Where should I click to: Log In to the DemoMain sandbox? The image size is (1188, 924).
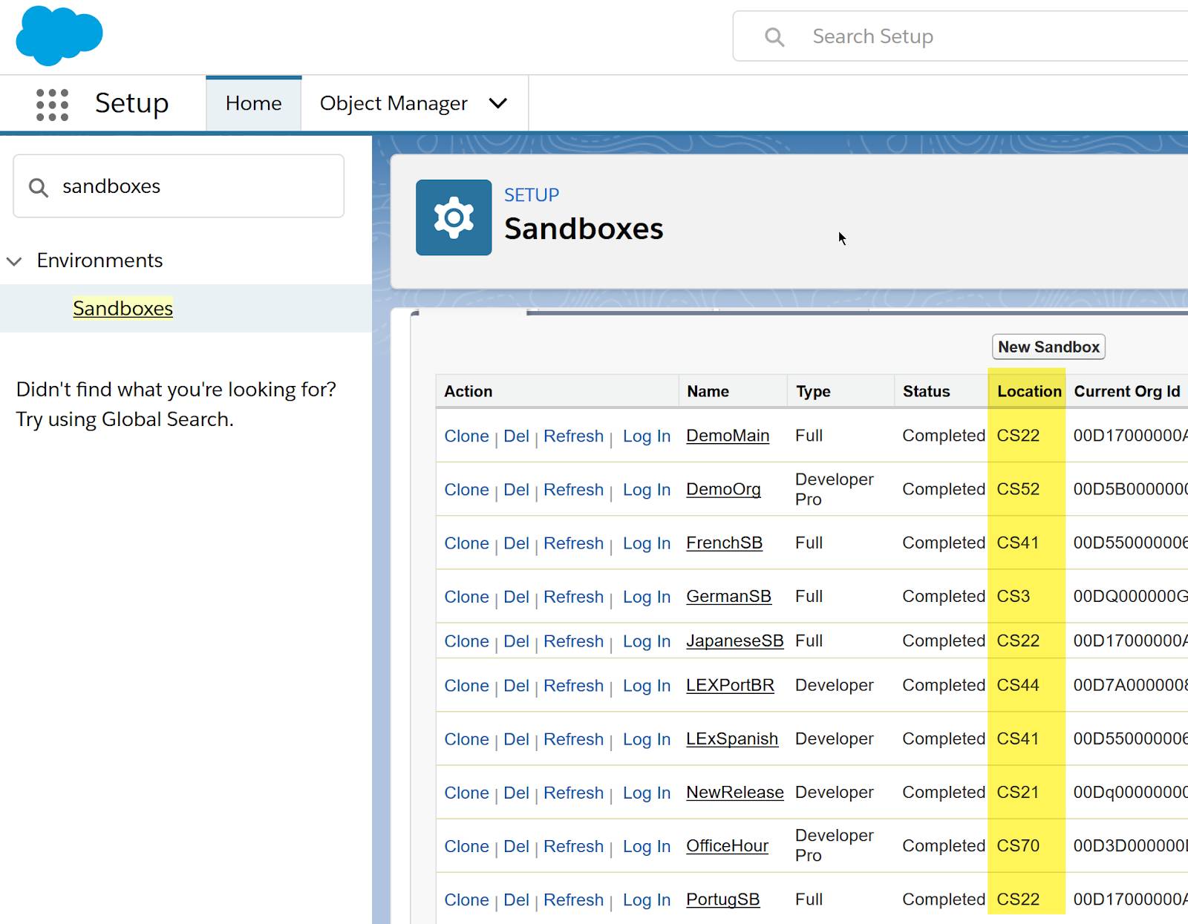(x=645, y=436)
